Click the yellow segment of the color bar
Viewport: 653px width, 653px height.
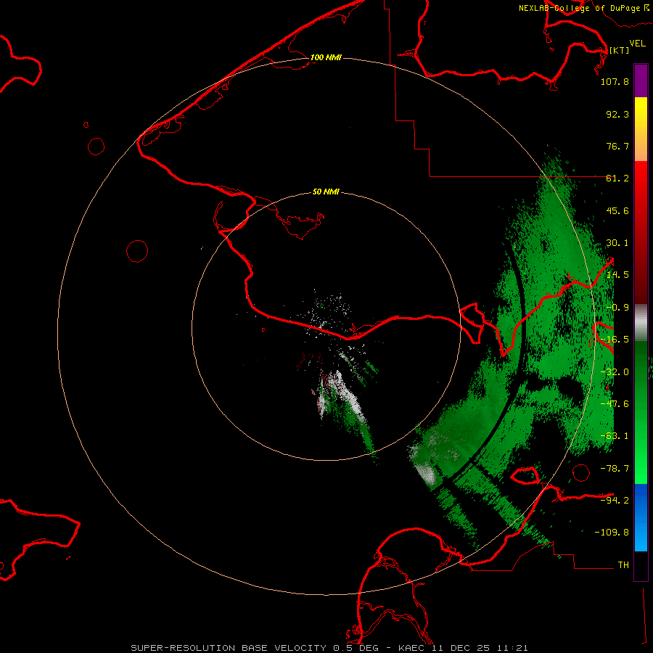(x=641, y=112)
